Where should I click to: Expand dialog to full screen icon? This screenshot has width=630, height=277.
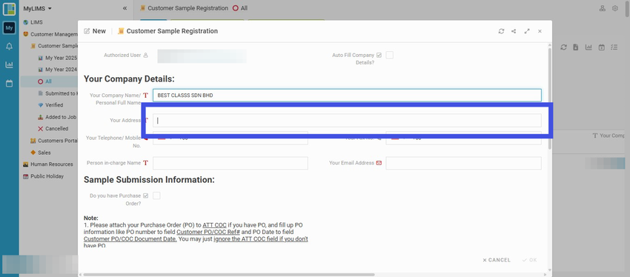point(527,31)
